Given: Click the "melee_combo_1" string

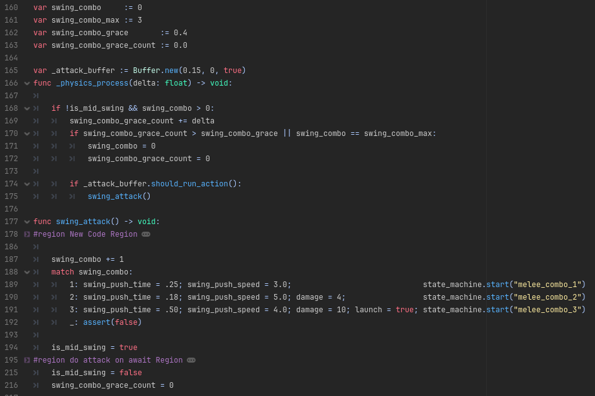Looking at the screenshot, I should click(x=547, y=285).
